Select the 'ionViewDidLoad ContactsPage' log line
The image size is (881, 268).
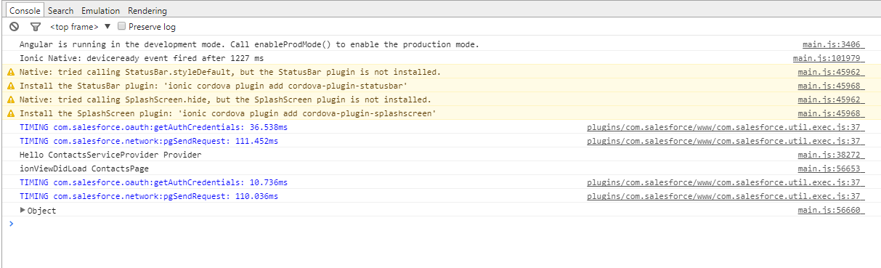click(x=84, y=168)
